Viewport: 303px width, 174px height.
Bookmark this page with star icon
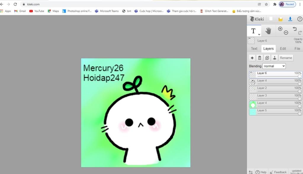[266, 4]
